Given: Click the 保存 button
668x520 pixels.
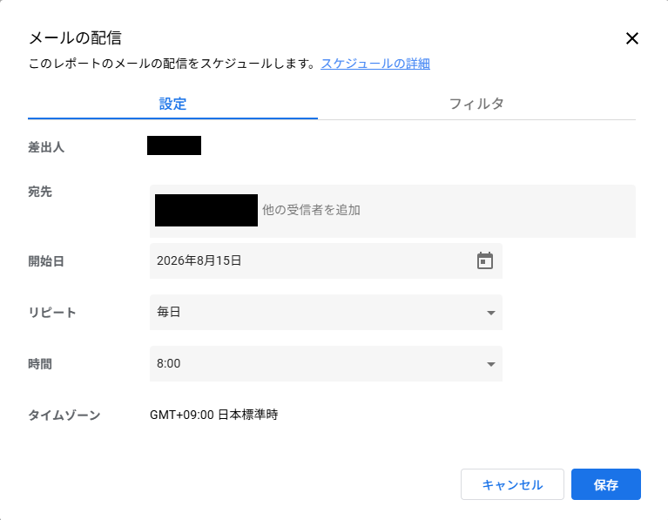Looking at the screenshot, I should [606, 484].
